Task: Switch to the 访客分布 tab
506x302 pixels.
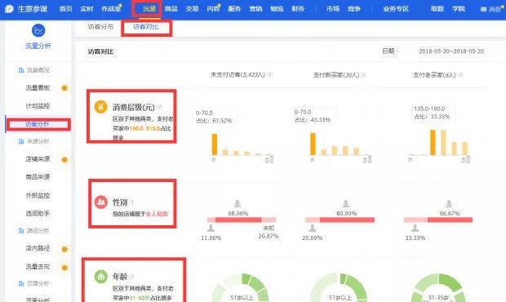Action: pos(100,27)
